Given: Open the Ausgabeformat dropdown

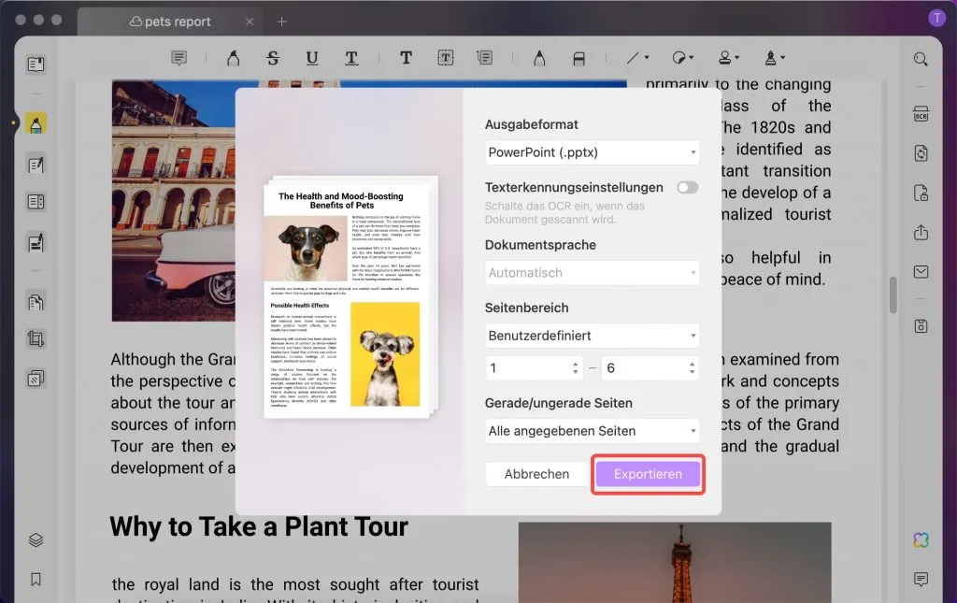Looking at the screenshot, I should [592, 152].
